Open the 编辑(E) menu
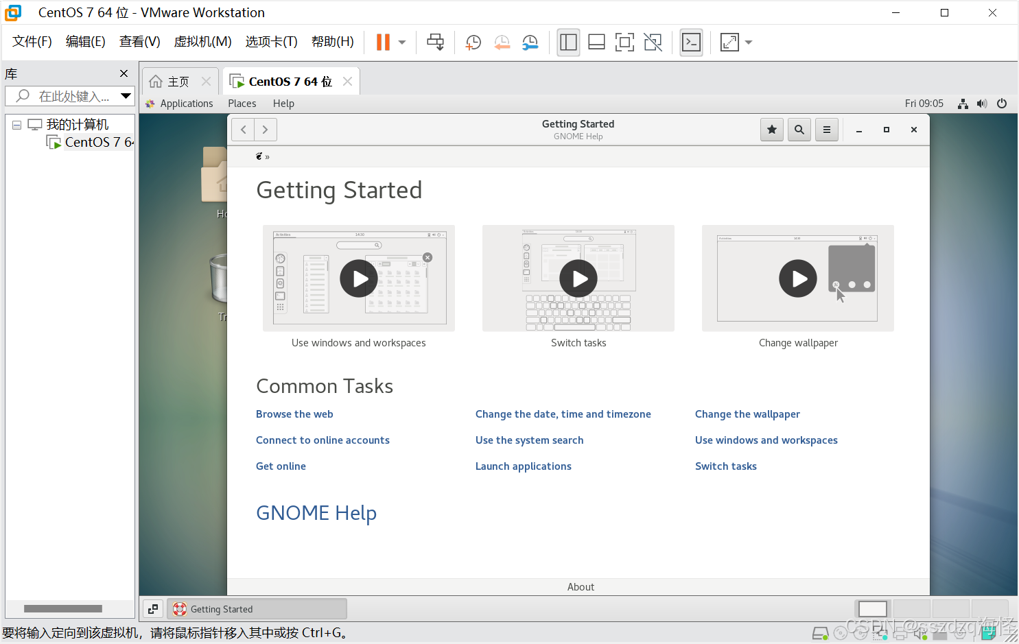Screen dimensions: 1019x644 coord(85,42)
